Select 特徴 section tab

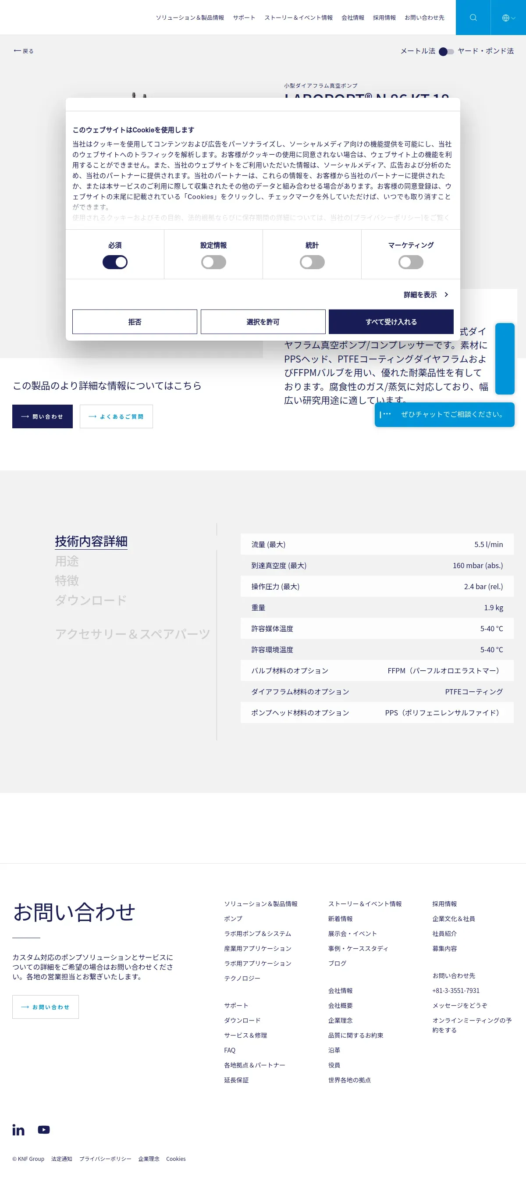[67, 580]
